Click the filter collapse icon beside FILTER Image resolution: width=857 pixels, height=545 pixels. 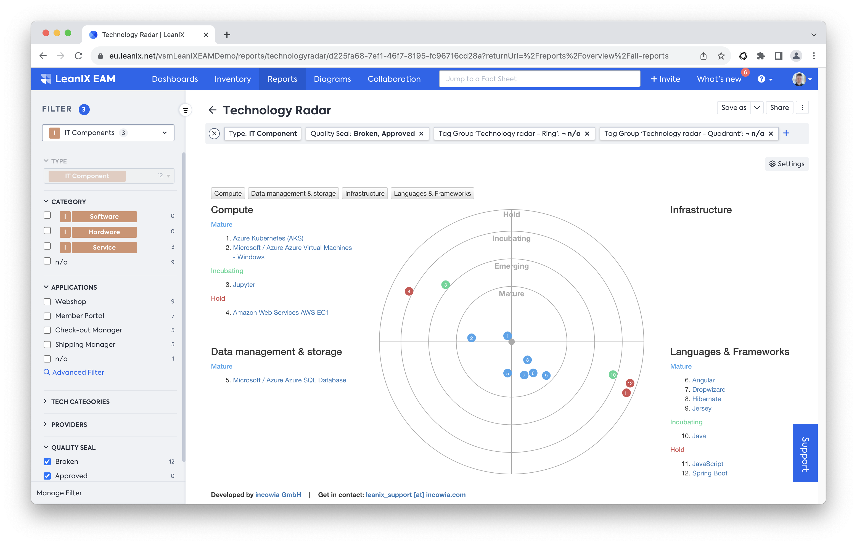(185, 110)
